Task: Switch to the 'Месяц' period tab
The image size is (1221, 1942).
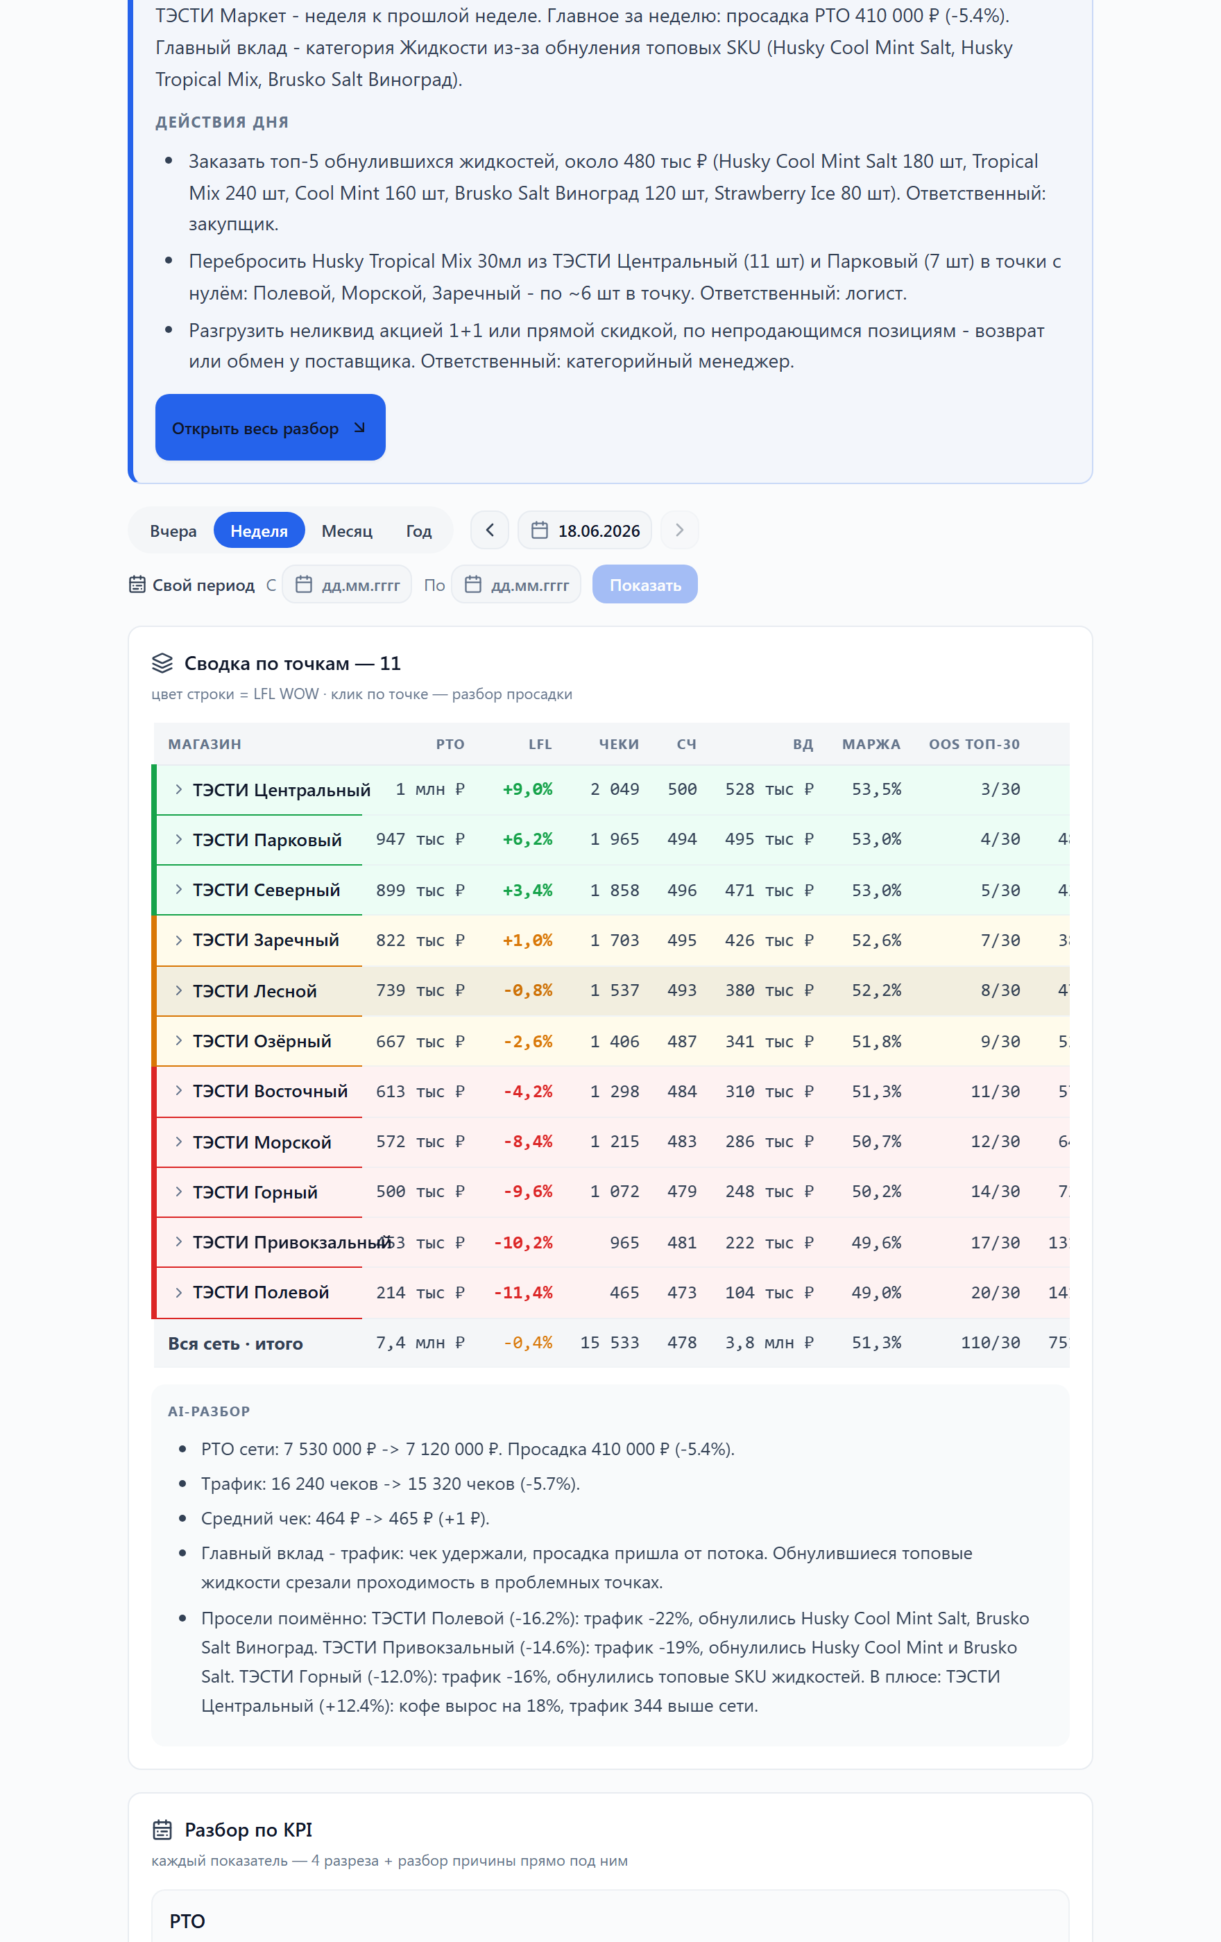Action: [347, 531]
